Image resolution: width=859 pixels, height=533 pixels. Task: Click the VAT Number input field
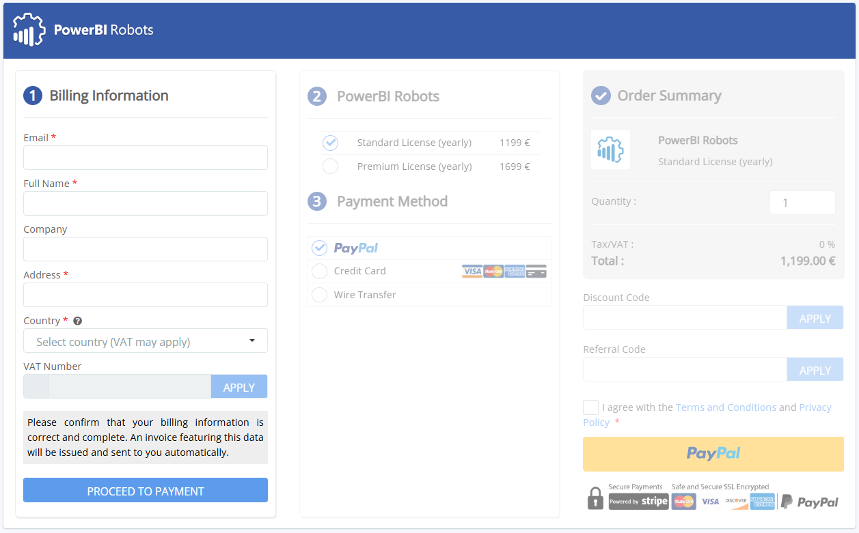coord(130,386)
